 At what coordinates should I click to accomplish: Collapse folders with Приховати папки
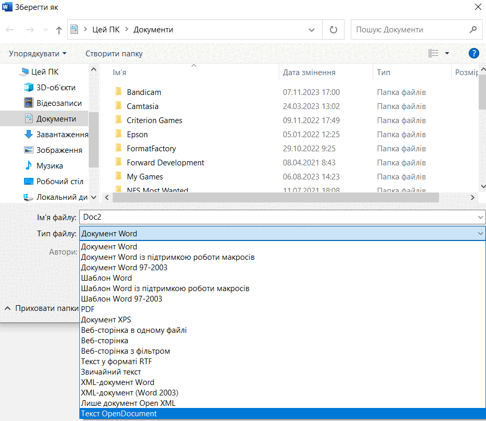pyautogui.click(x=41, y=308)
